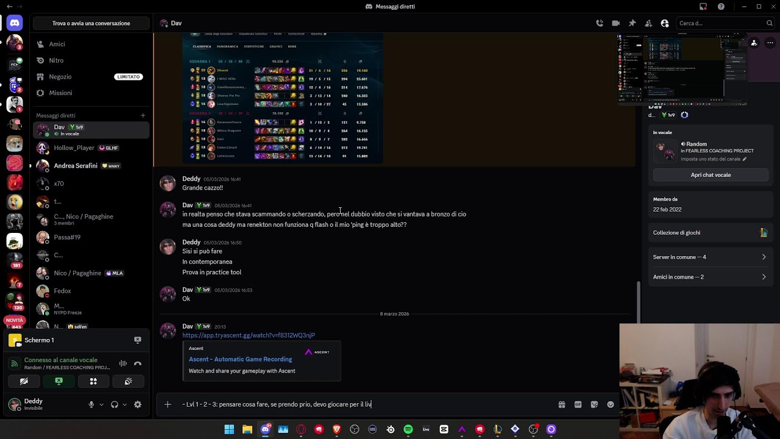Open the Missioni quests page
Image resolution: width=780 pixels, height=439 pixels.
pos(91,93)
